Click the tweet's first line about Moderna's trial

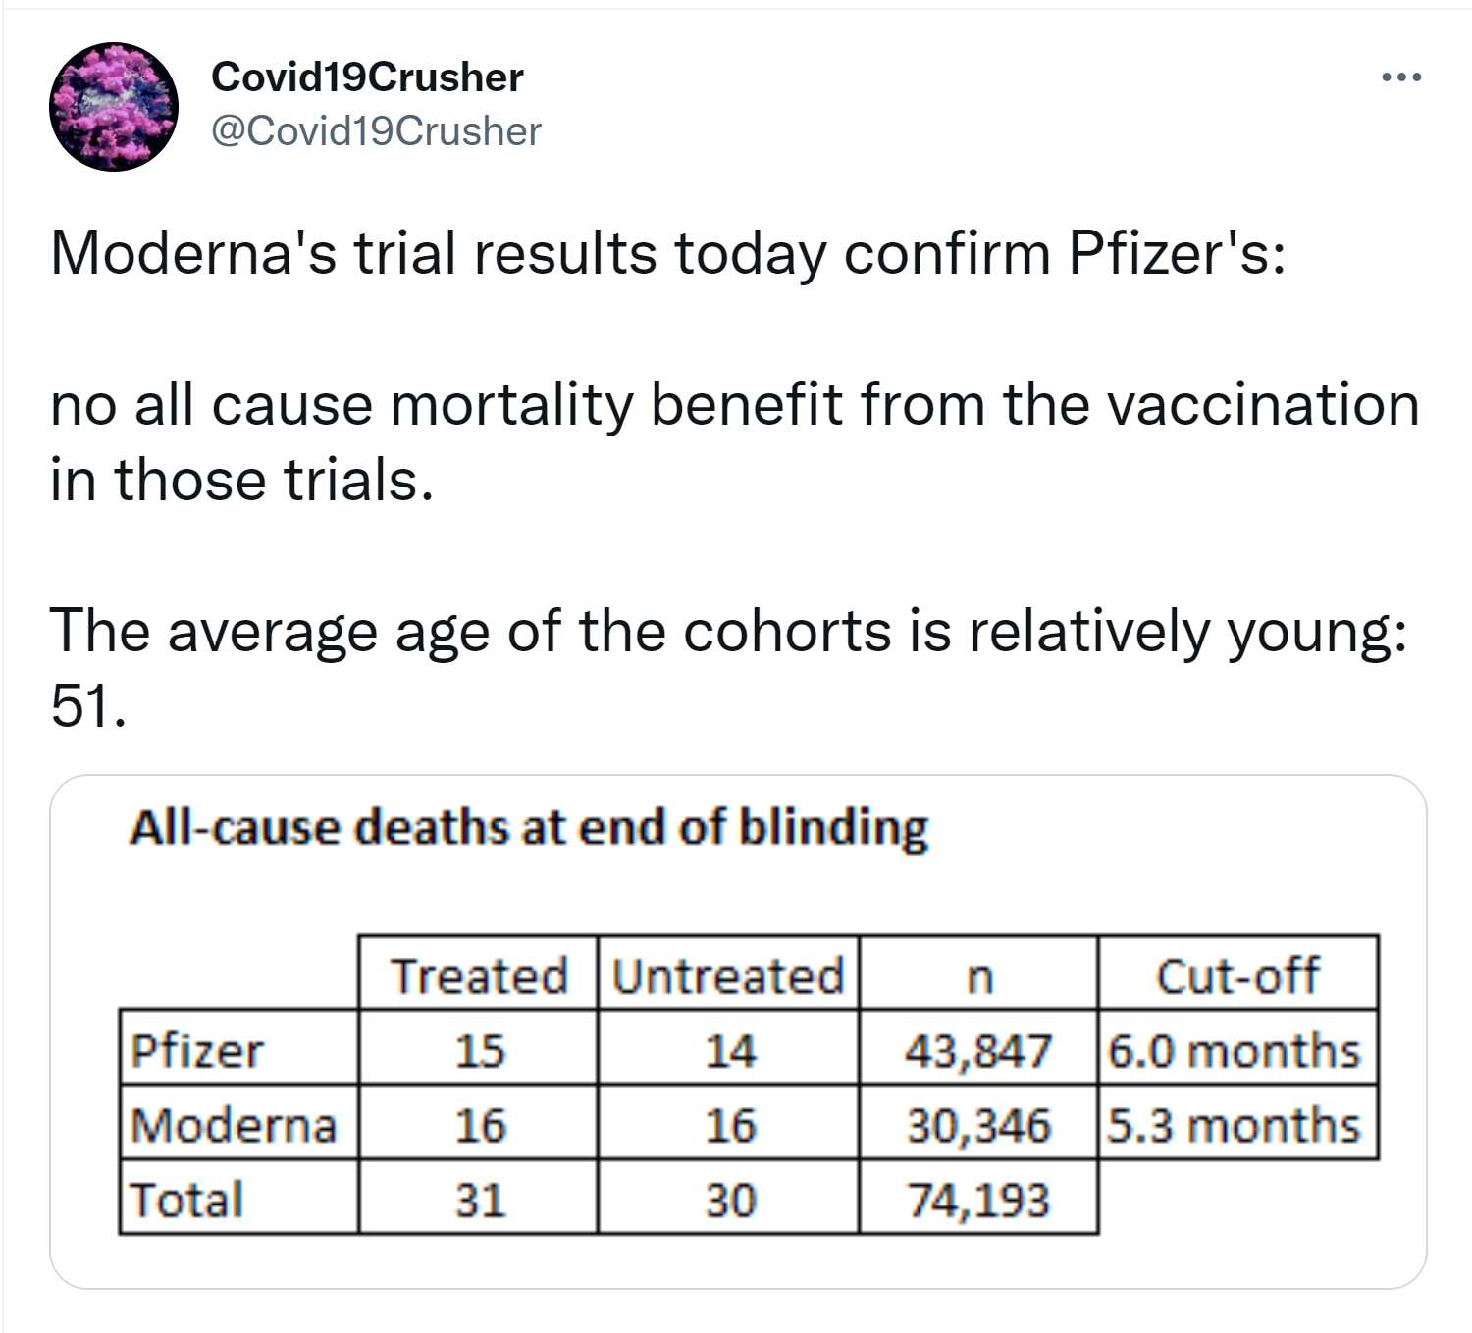pos(667,254)
